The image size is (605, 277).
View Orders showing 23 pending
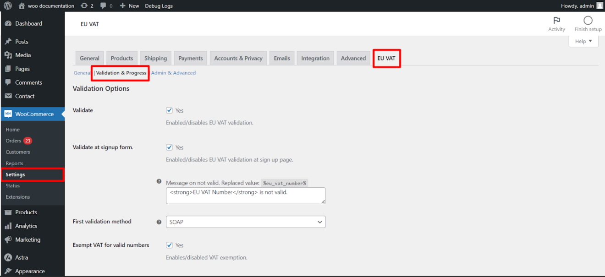(x=15, y=141)
